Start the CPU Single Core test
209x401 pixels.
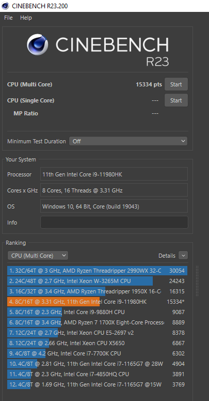pos(176,100)
